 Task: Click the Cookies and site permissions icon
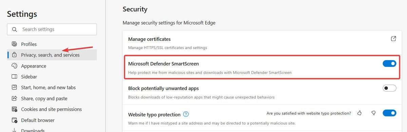(14, 109)
